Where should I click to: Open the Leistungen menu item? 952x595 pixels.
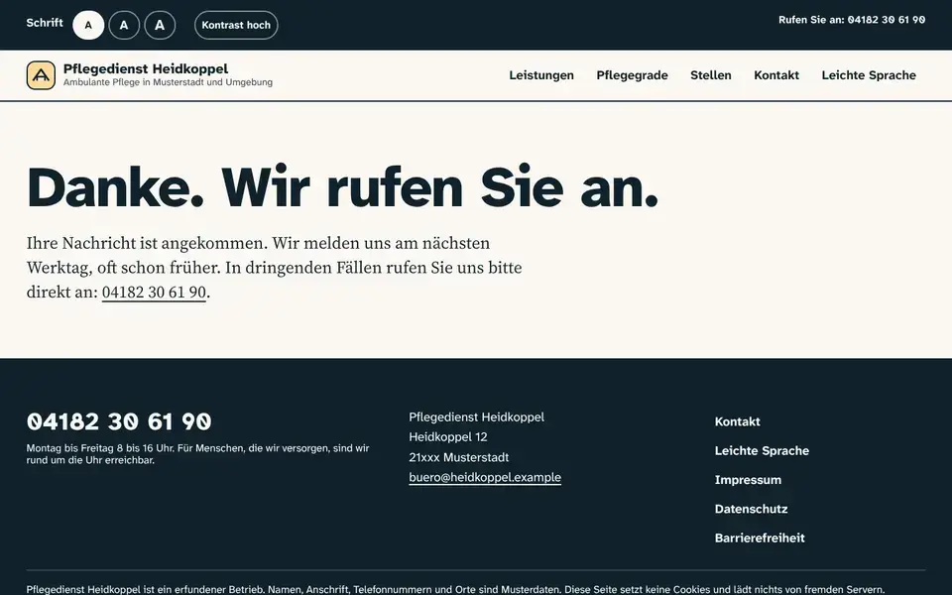coord(541,75)
